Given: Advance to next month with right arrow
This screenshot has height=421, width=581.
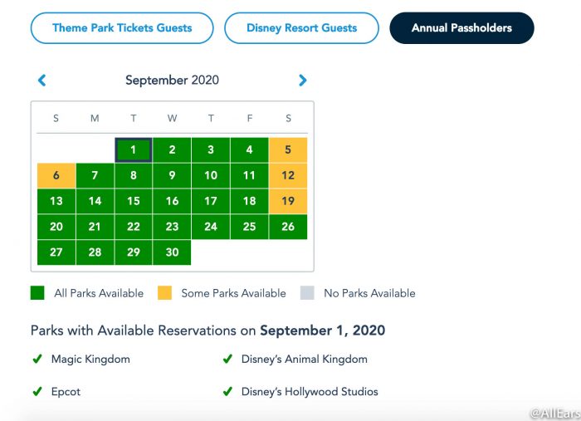Looking at the screenshot, I should (303, 80).
